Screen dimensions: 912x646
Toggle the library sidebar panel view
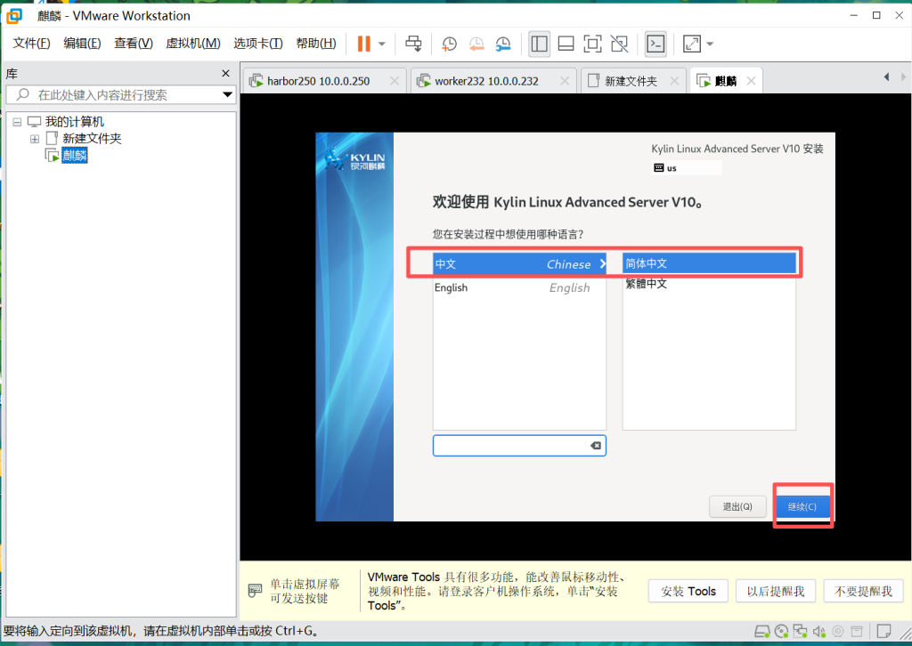[x=539, y=44]
